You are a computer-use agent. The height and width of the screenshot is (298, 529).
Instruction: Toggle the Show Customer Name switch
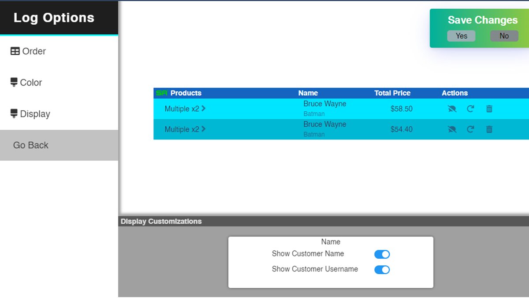382,254
